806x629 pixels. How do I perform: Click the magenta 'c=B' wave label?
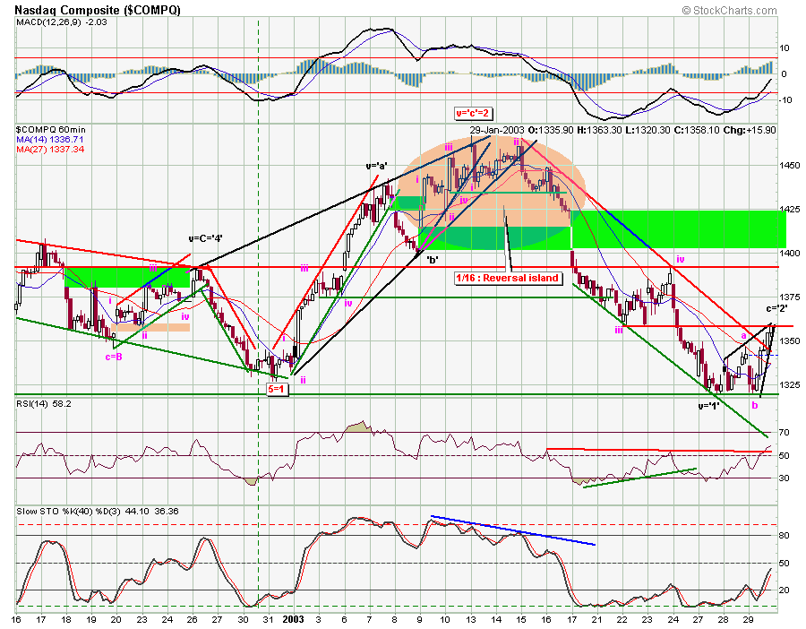coord(114,357)
